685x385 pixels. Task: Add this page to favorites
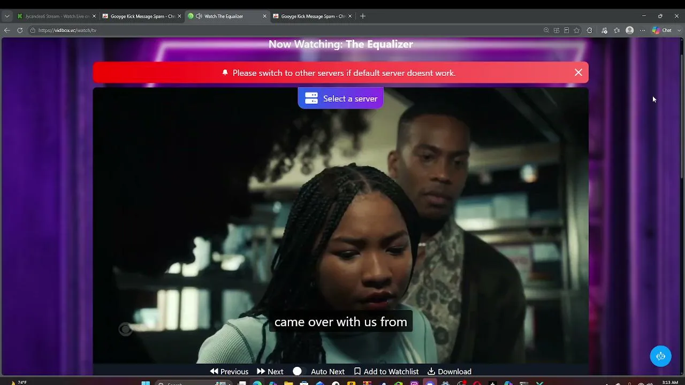577,30
